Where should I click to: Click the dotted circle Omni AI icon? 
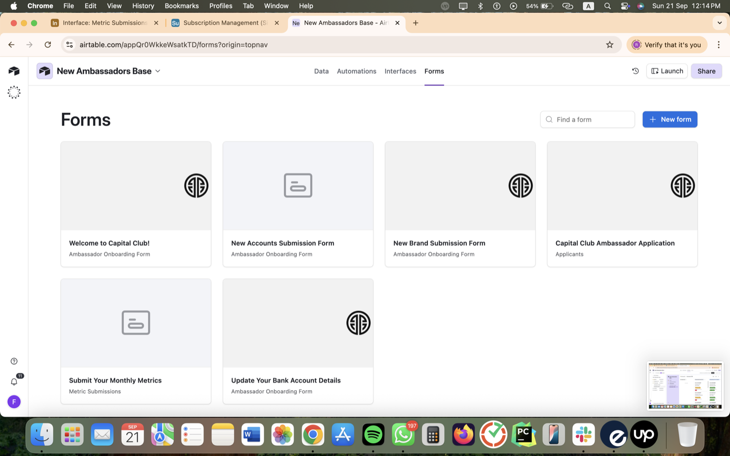click(x=14, y=92)
